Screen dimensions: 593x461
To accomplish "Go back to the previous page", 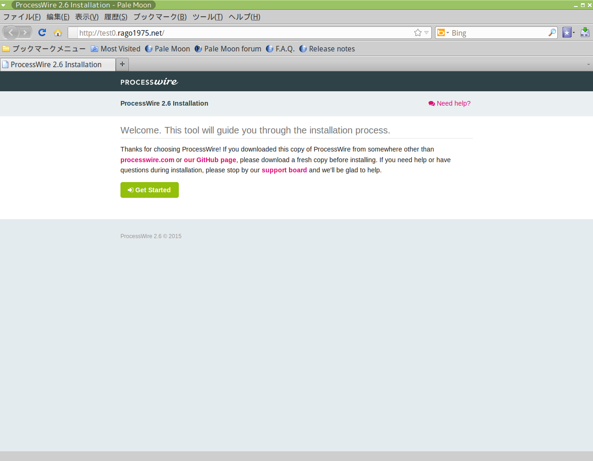I will tap(11, 32).
